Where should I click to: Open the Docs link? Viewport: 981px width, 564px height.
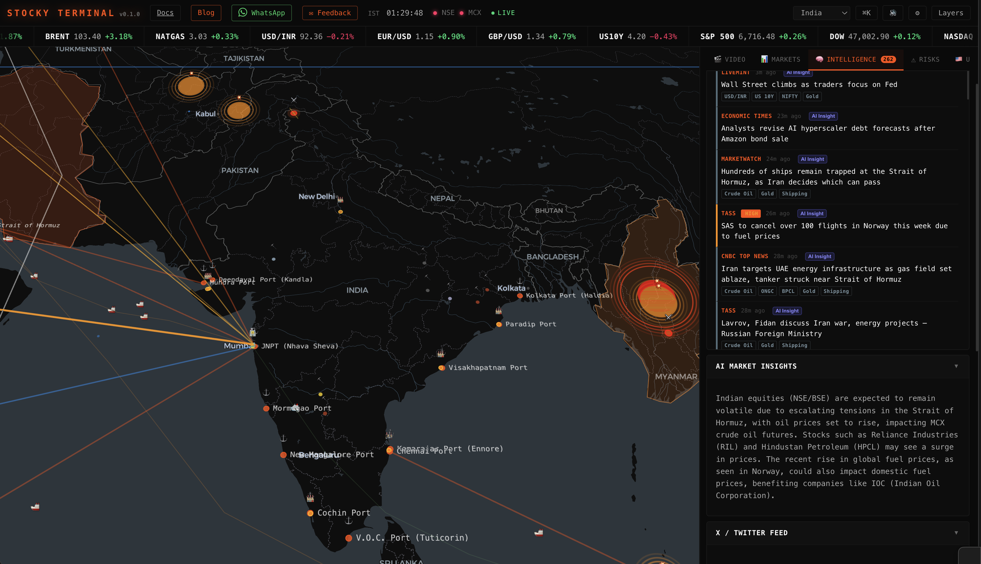(x=165, y=13)
